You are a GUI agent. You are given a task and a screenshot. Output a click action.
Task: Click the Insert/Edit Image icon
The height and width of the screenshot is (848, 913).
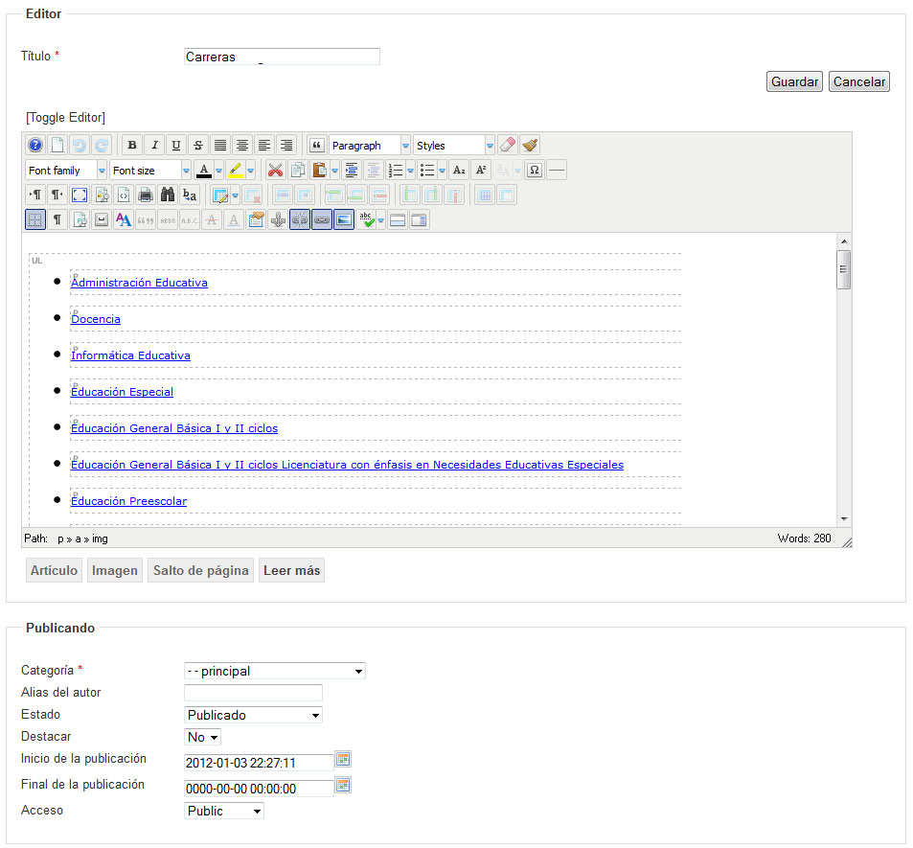point(344,220)
